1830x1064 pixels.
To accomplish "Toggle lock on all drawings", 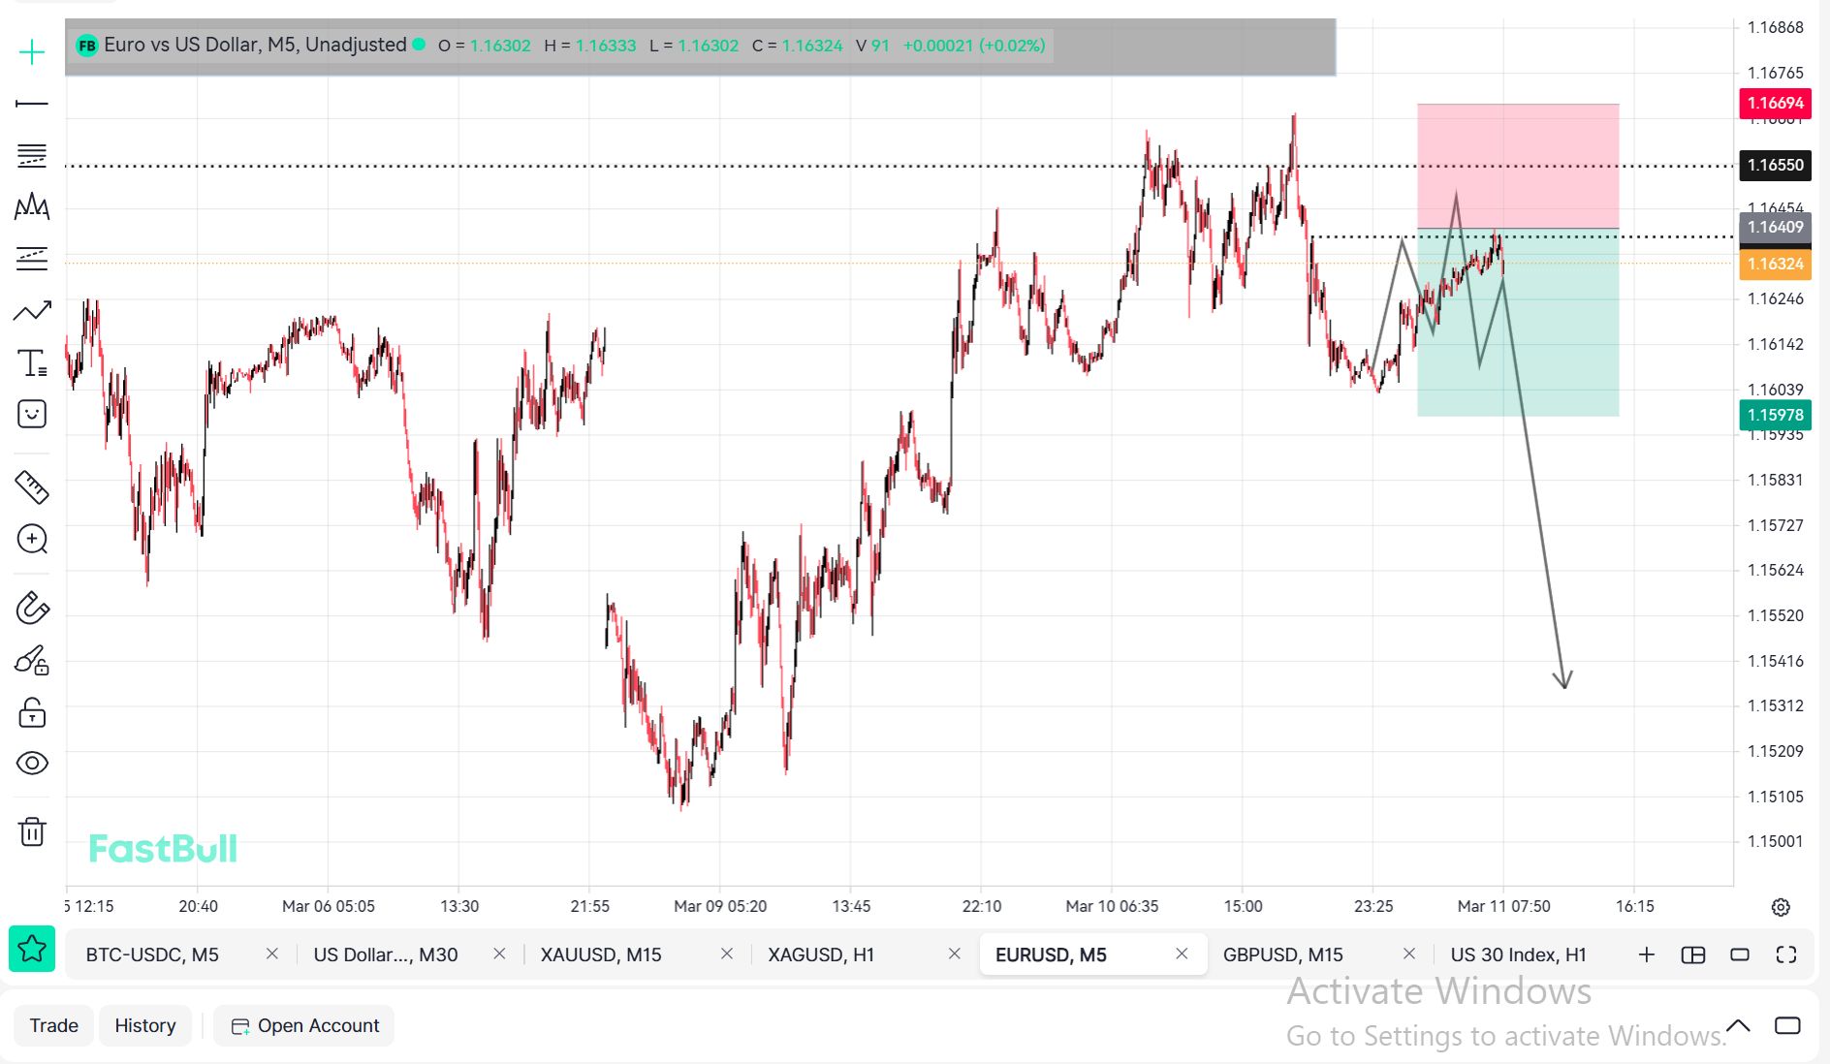I will tap(32, 713).
